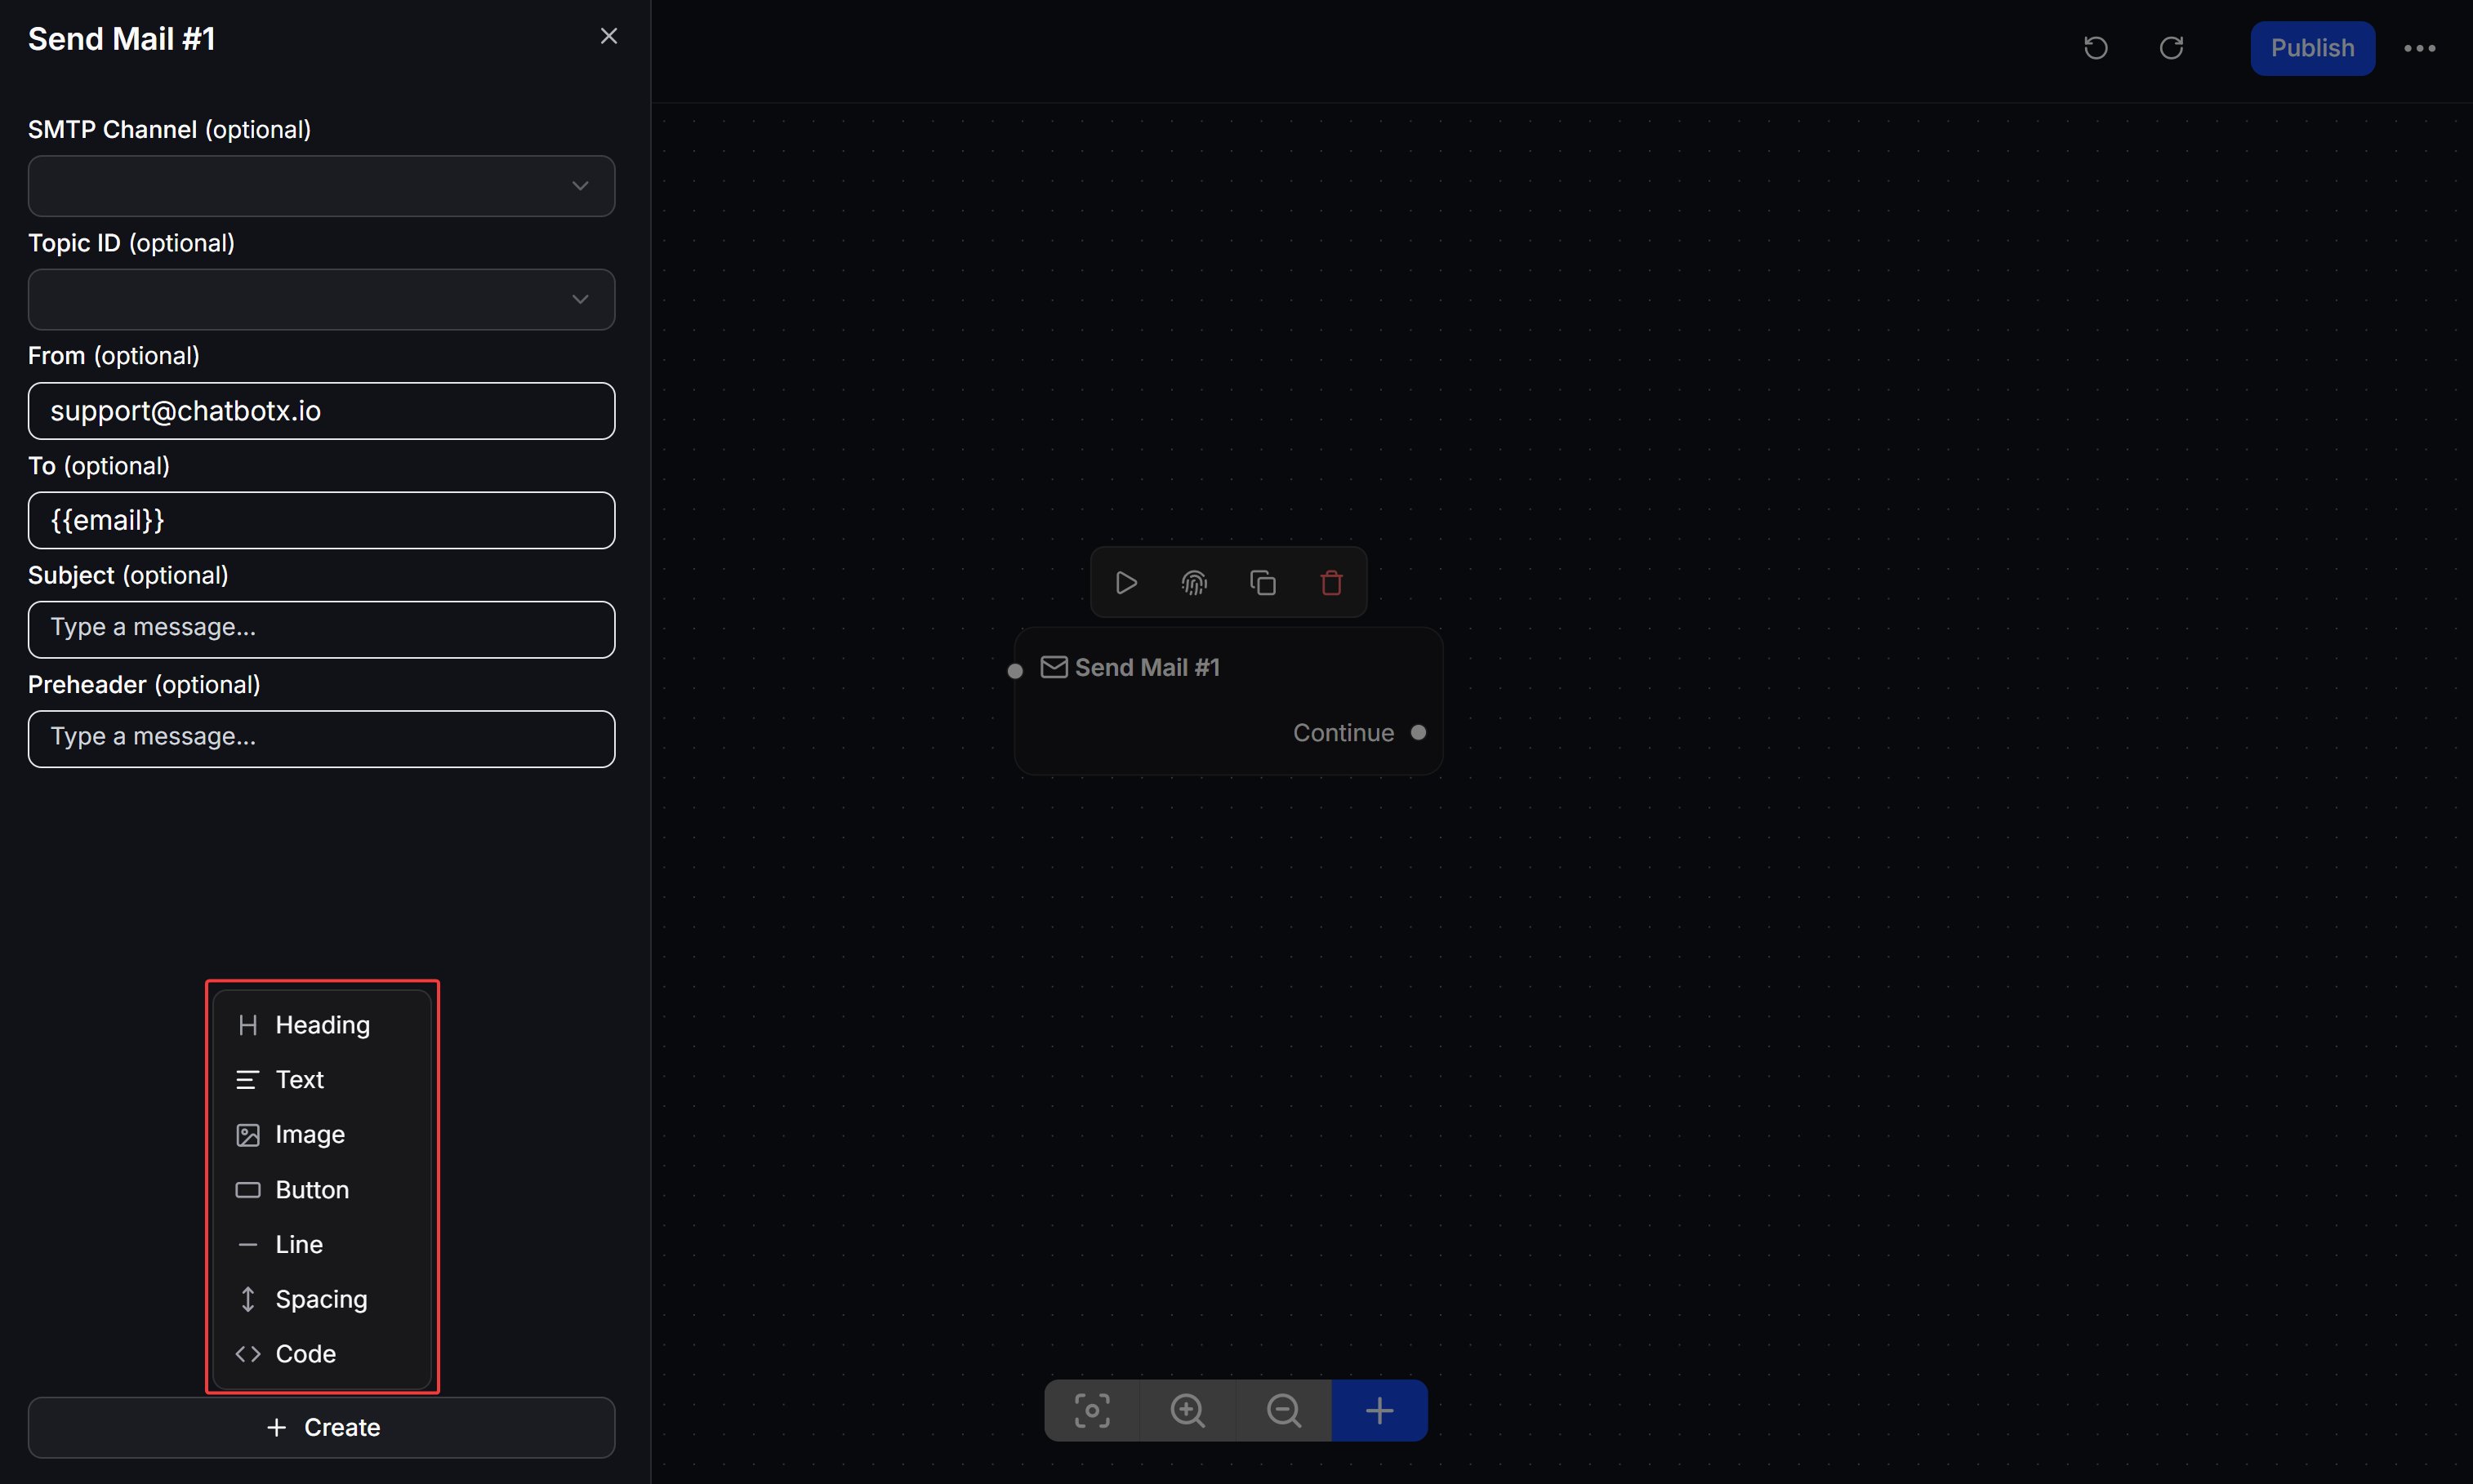The image size is (2473, 1484).
Task: Click the To field containing {{email}}
Action: coord(321,520)
